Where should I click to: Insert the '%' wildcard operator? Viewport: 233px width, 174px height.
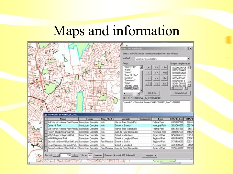150,84
